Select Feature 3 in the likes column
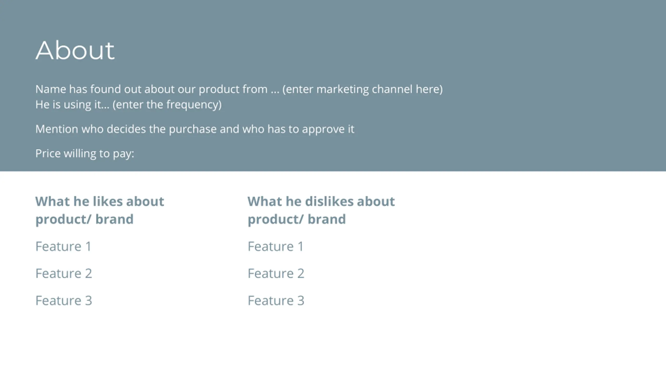 [64, 300]
